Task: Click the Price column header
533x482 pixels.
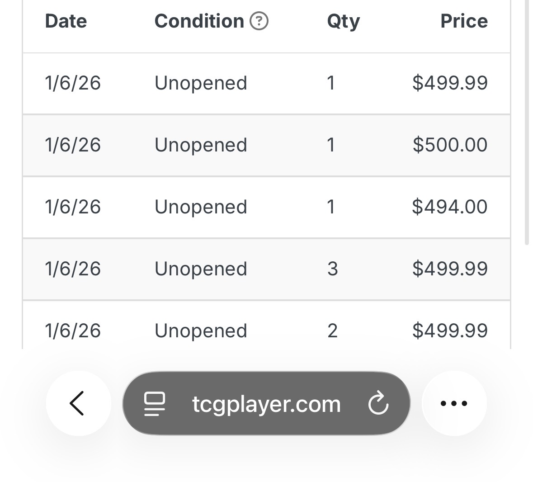Action: [x=464, y=21]
